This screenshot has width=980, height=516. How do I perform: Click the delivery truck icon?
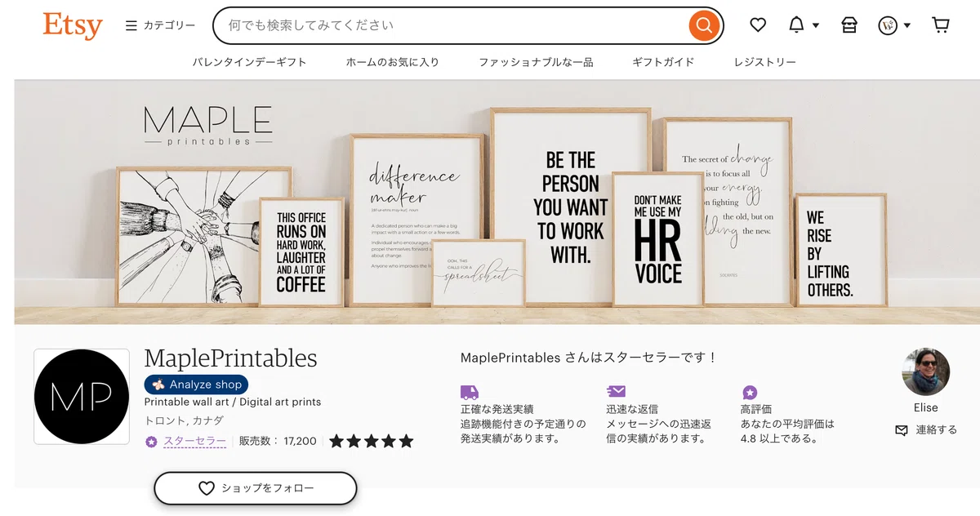[x=470, y=393]
